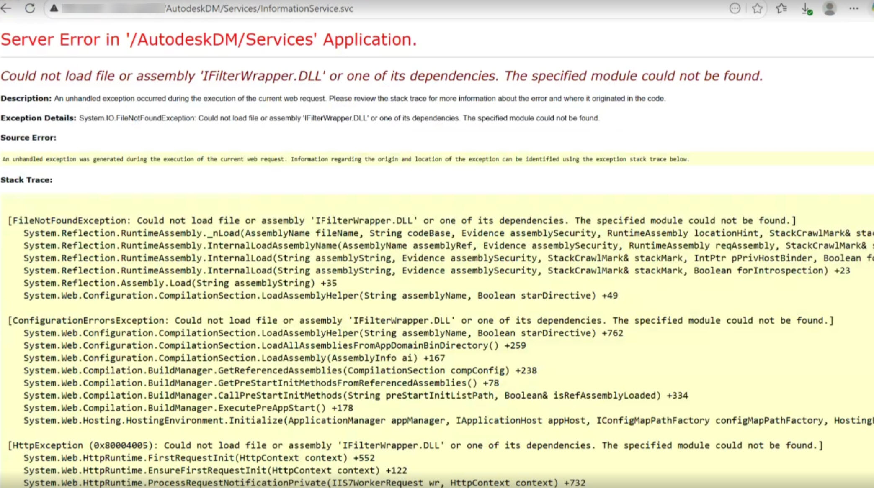Click the 'Source Error:' label

coord(28,138)
